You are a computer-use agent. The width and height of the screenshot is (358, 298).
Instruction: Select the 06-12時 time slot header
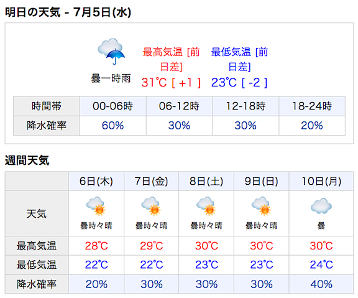pyautogui.click(x=179, y=106)
